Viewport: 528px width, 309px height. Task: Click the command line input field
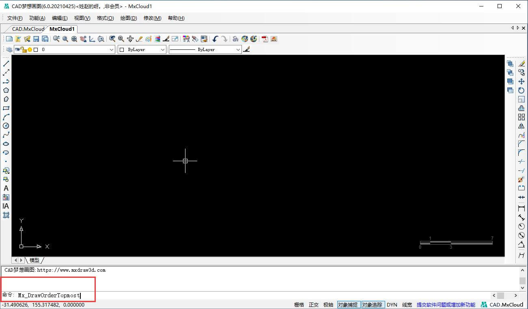[x=252, y=296]
